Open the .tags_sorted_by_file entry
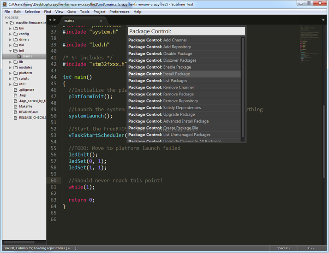Screen dimensions: 329x253 pyautogui.click(x=32, y=101)
